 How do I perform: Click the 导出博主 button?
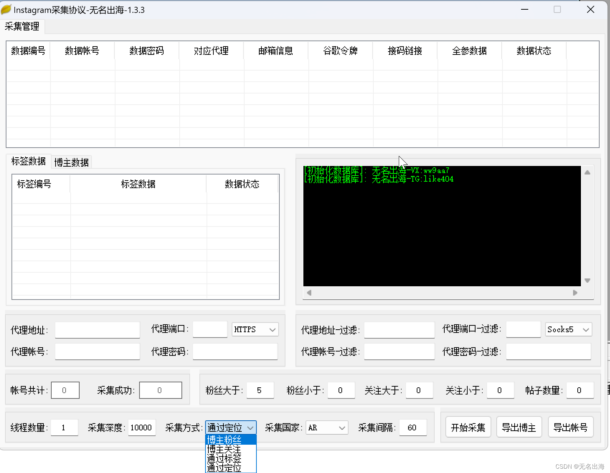click(519, 427)
